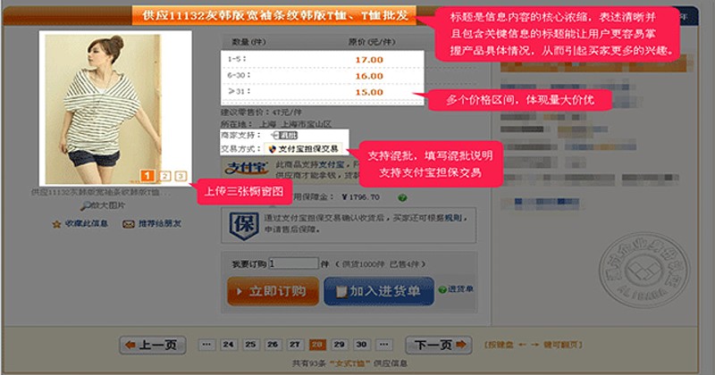The height and width of the screenshot is (375, 715).
Task: Click the green help icon beside ¥1796.70
Action: (x=402, y=197)
